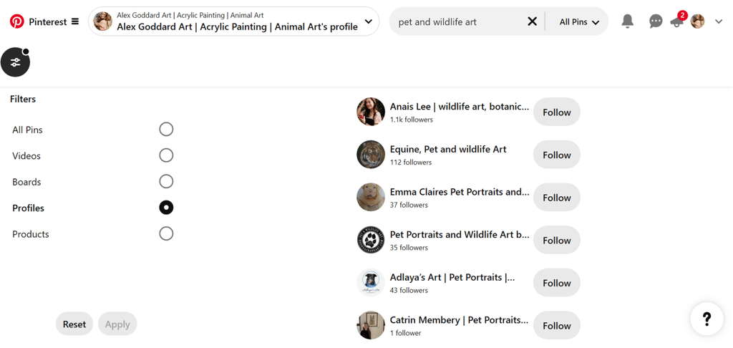Open updates megaphone icon with badge
733x348 pixels.
point(676,22)
